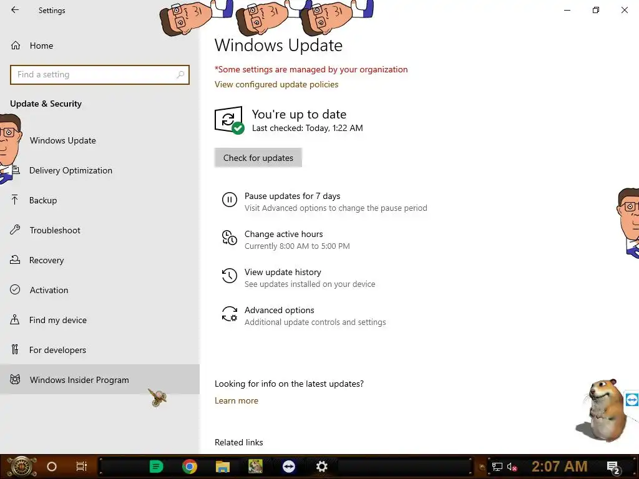Open Windows Update sidebar item
This screenshot has height=479, width=639.
[x=100, y=140]
